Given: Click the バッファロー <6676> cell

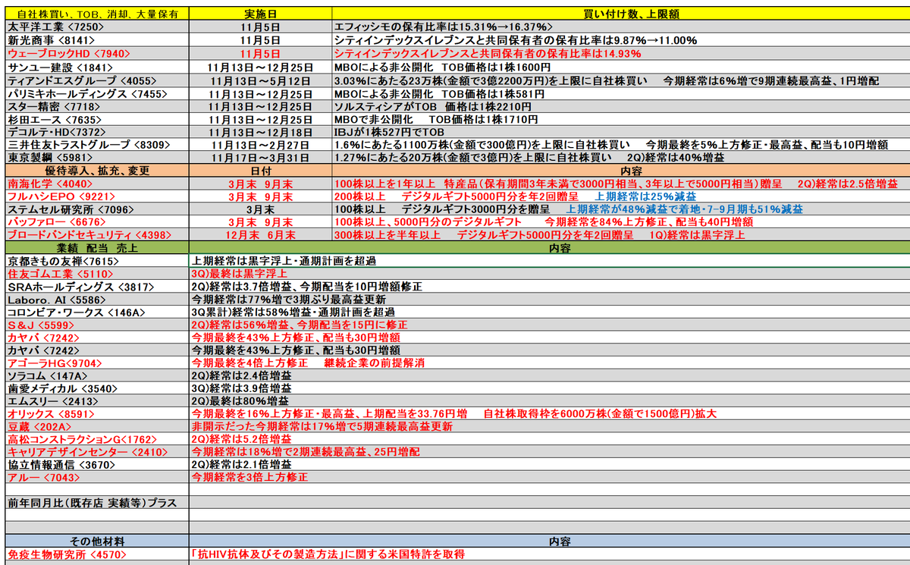Looking at the screenshot, I should [96, 222].
